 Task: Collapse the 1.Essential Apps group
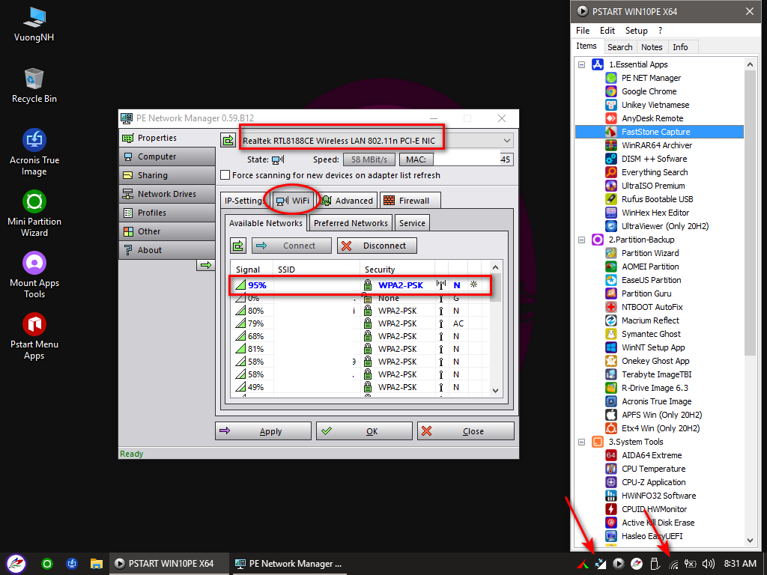click(x=581, y=64)
